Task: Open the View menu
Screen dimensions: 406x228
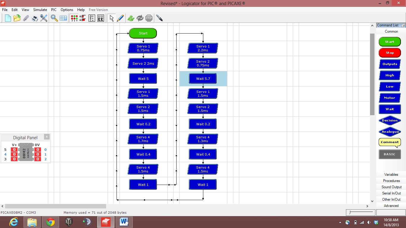Action: click(x=25, y=10)
